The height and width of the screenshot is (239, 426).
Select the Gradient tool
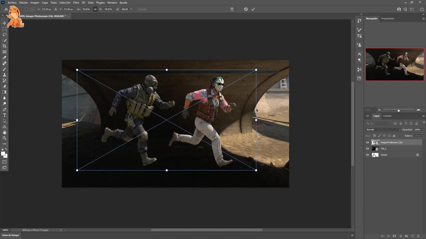point(5,92)
